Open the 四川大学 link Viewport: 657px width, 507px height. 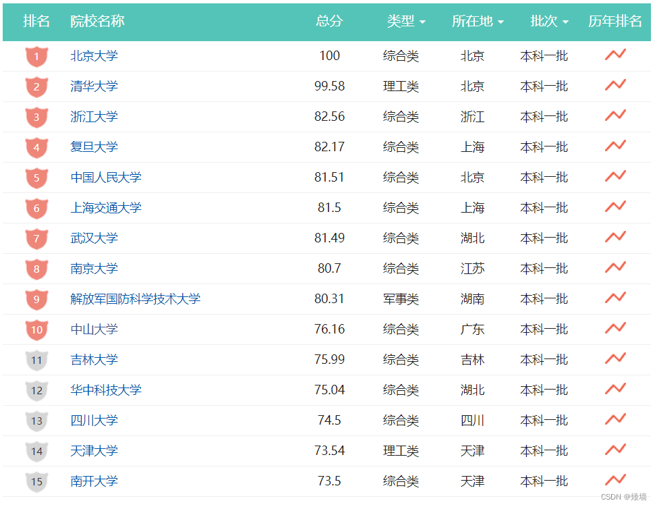(x=94, y=421)
